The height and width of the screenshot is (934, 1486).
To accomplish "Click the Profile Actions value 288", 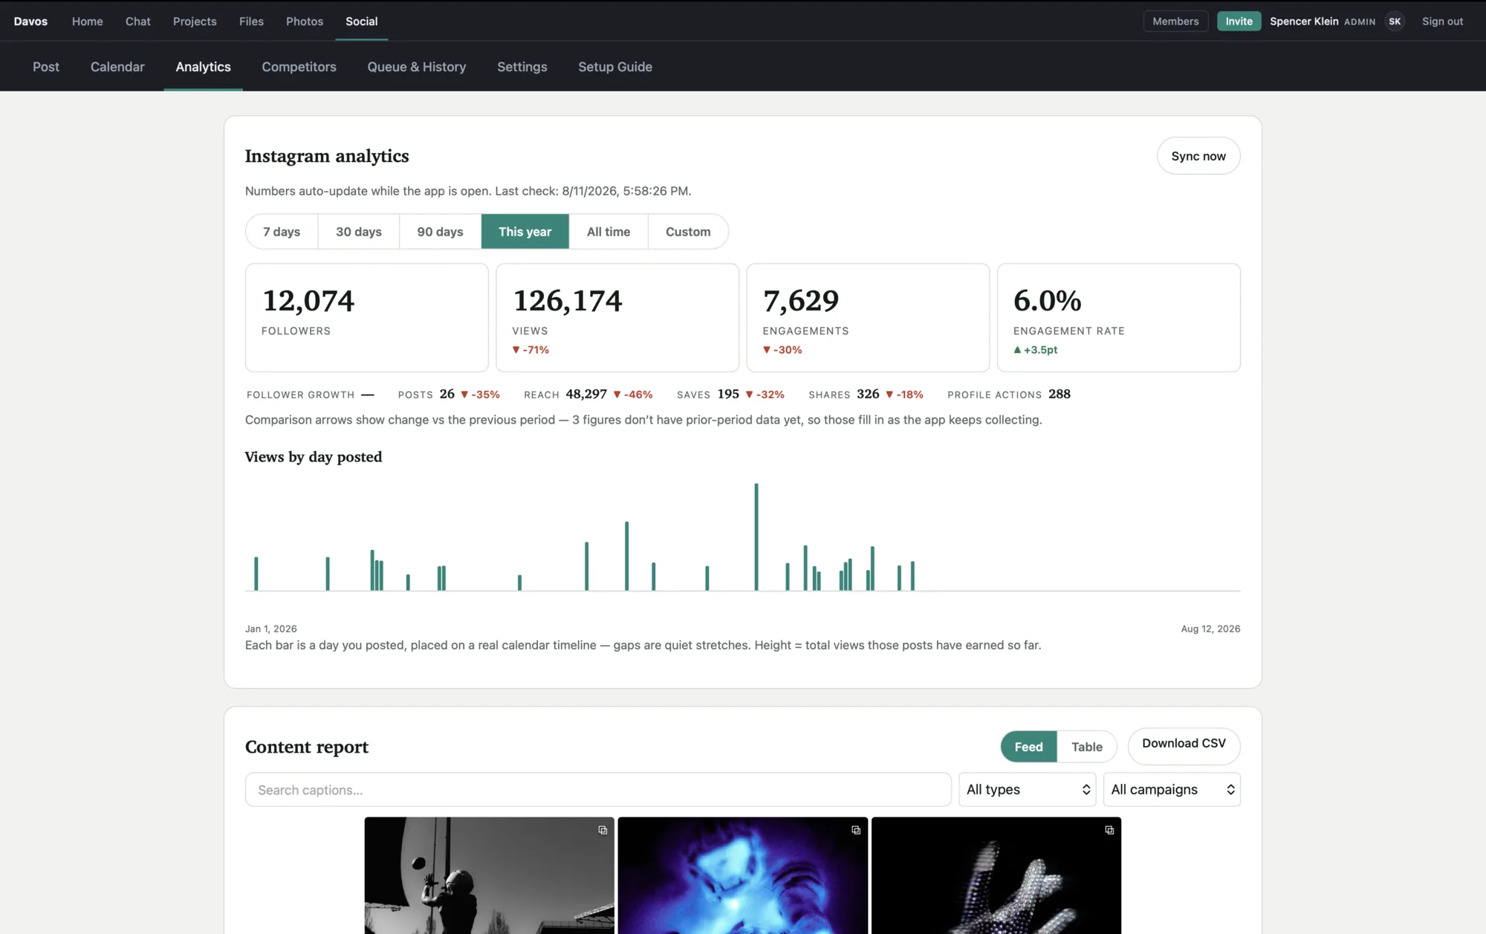I will [x=1060, y=394].
